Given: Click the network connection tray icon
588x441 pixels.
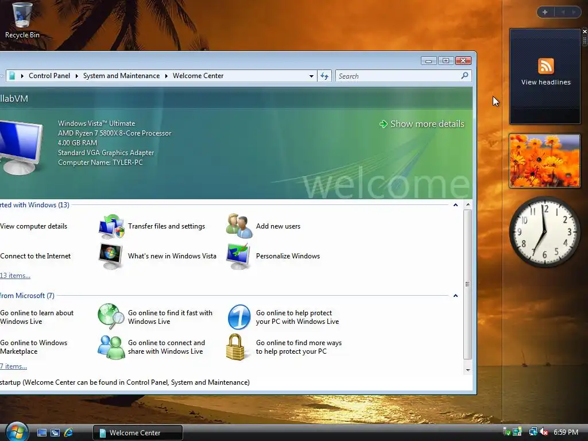Looking at the screenshot, I should [x=532, y=432].
